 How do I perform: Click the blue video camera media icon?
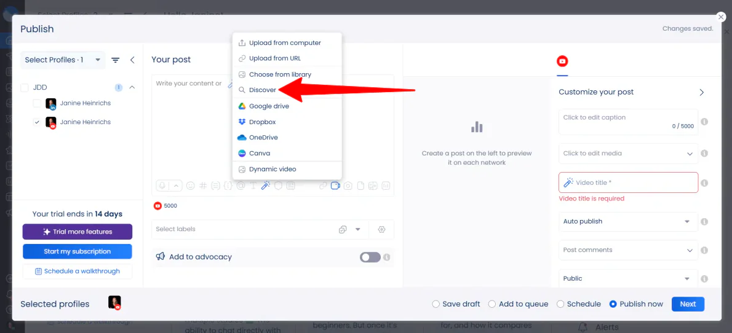tap(335, 186)
